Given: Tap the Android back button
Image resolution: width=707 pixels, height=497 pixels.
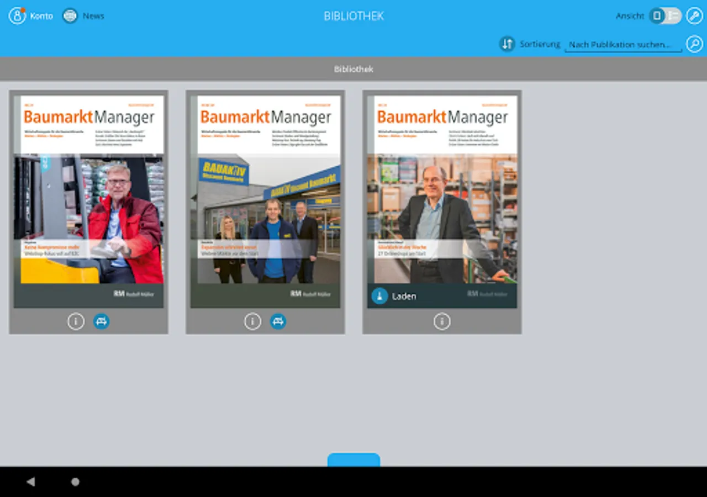Looking at the screenshot, I should [30, 482].
